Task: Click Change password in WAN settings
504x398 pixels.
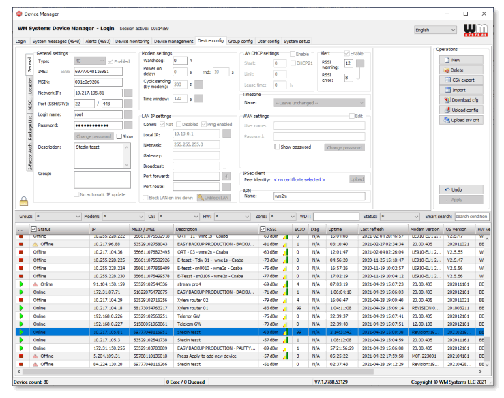Action: [344, 147]
